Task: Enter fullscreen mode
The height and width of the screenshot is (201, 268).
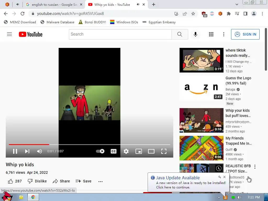Action: tap(164, 151)
